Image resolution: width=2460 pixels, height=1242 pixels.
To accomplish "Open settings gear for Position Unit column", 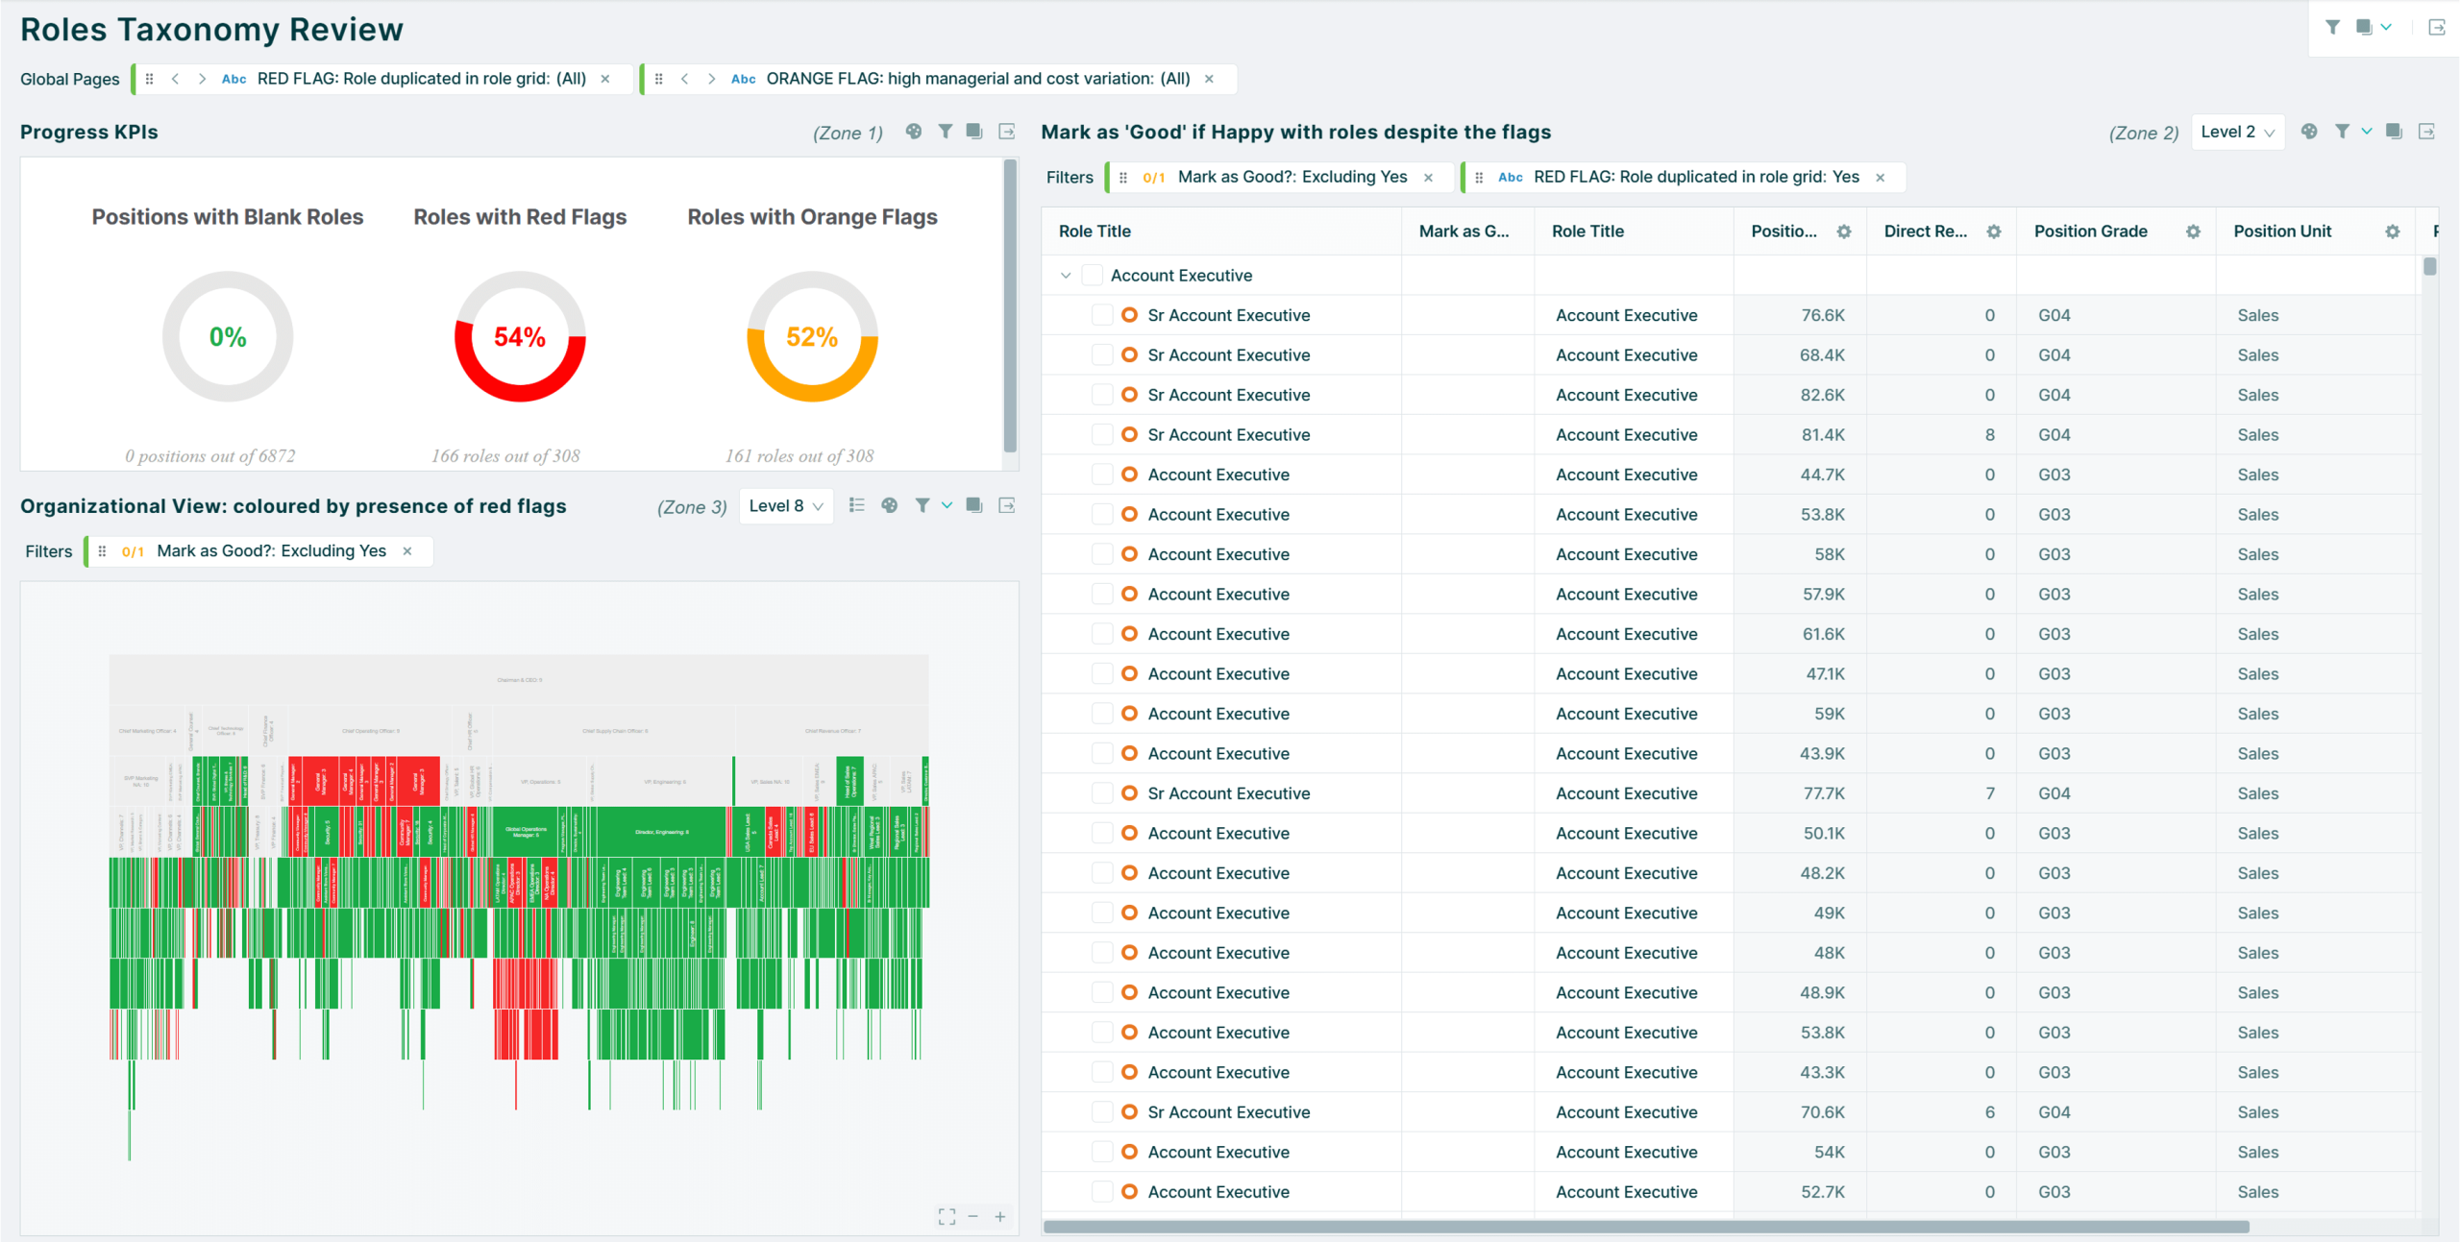I will [x=2393, y=231].
